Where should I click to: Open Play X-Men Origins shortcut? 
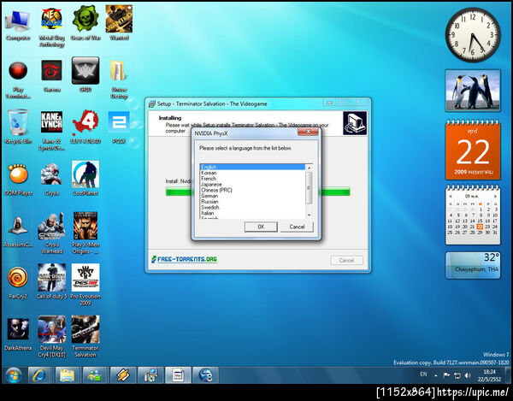pos(85,233)
